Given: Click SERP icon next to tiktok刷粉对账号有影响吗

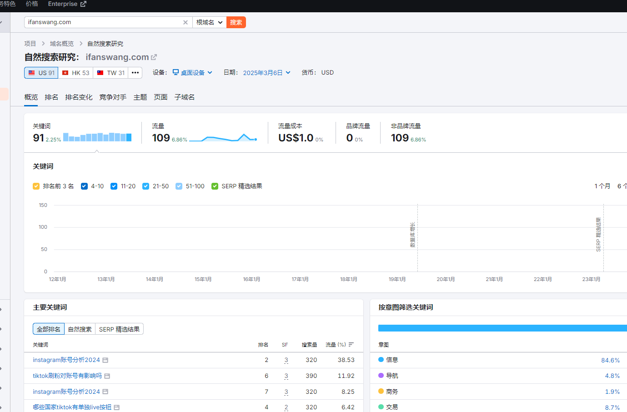Looking at the screenshot, I should point(107,376).
